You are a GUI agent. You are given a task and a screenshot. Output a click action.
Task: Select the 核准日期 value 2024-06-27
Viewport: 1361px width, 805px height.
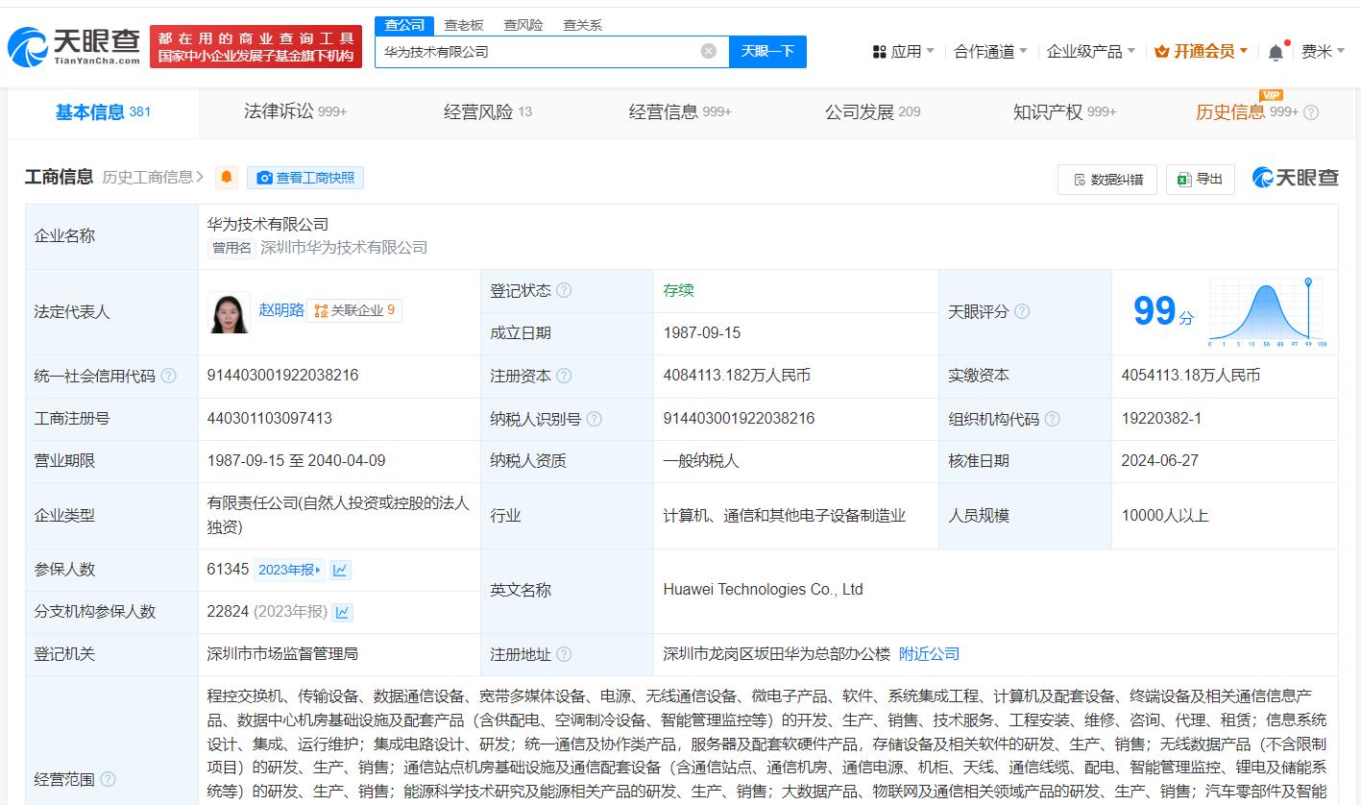coord(1159,461)
